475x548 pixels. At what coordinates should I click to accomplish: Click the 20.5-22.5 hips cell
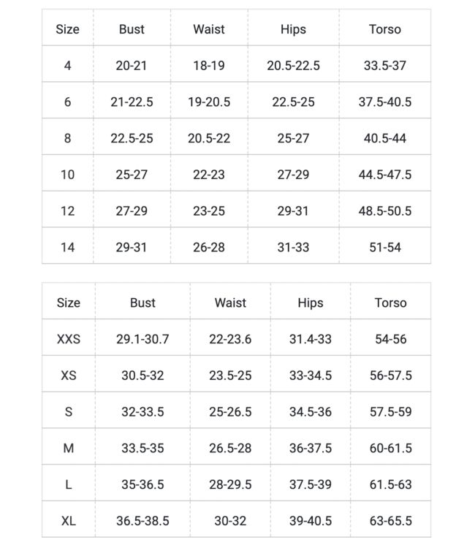tap(293, 66)
